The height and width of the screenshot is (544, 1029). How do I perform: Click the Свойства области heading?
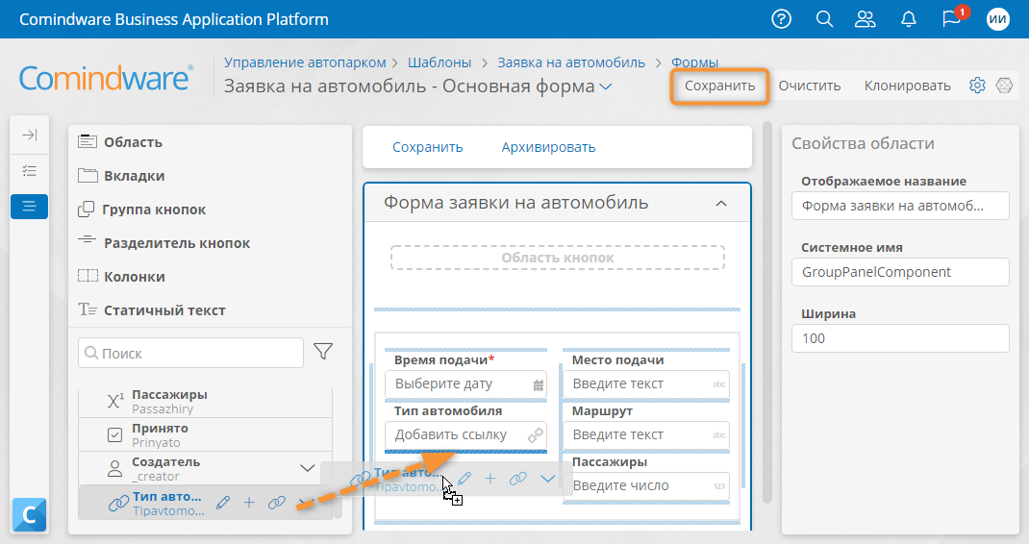coord(863,143)
